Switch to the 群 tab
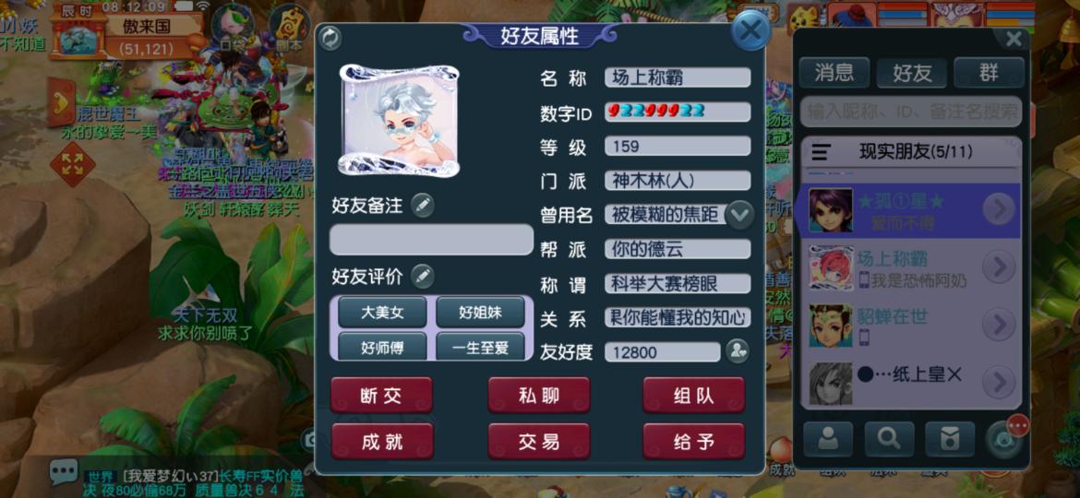1080x498 pixels. tap(989, 73)
